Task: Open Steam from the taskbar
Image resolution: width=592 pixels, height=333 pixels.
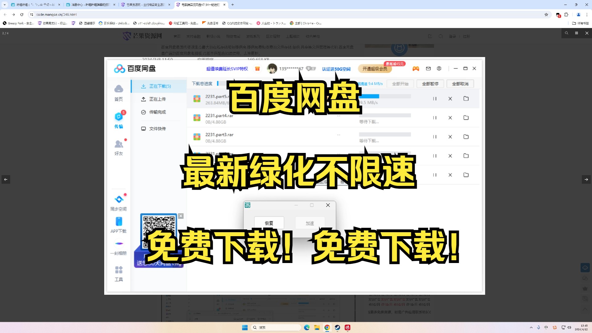Action: [x=337, y=327]
